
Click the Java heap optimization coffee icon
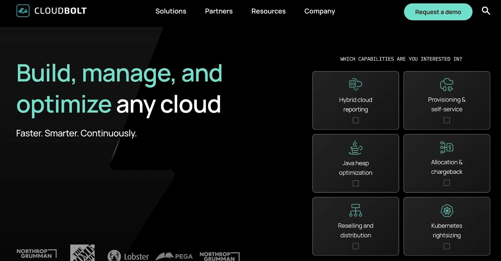coord(355,148)
